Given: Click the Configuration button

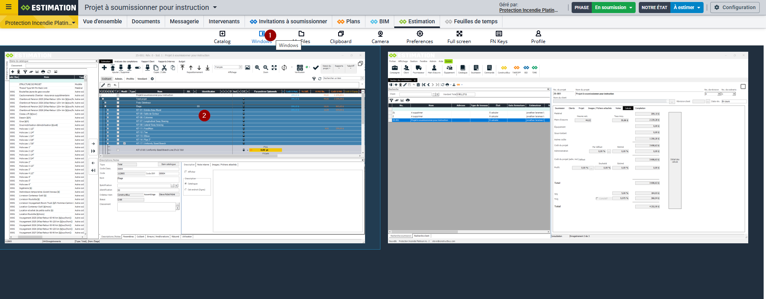Looking at the screenshot, I should (734, 8).
